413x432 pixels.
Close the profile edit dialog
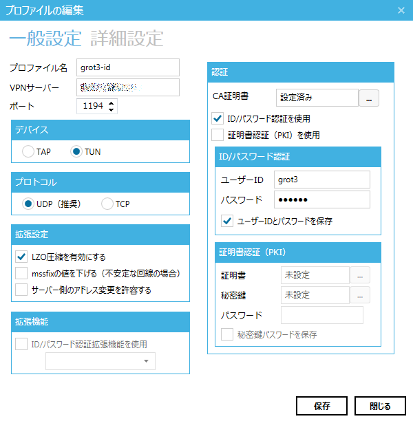click(x=401, y=10)
